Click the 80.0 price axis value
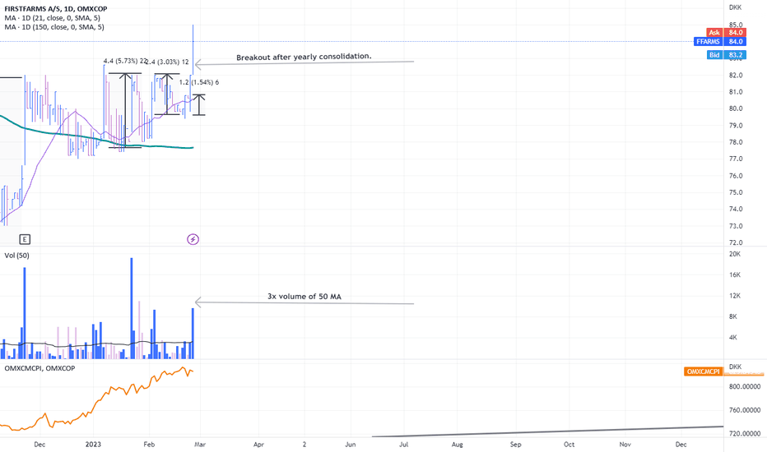The width and height of the screenshot is (767, 452). 736,108
